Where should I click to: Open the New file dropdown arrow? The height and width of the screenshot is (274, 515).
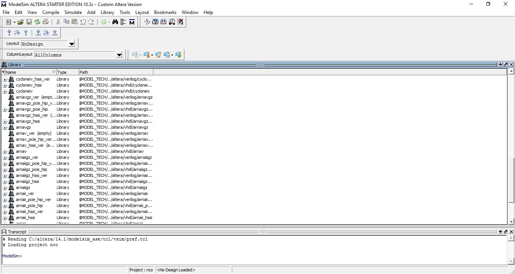(14, 22)
